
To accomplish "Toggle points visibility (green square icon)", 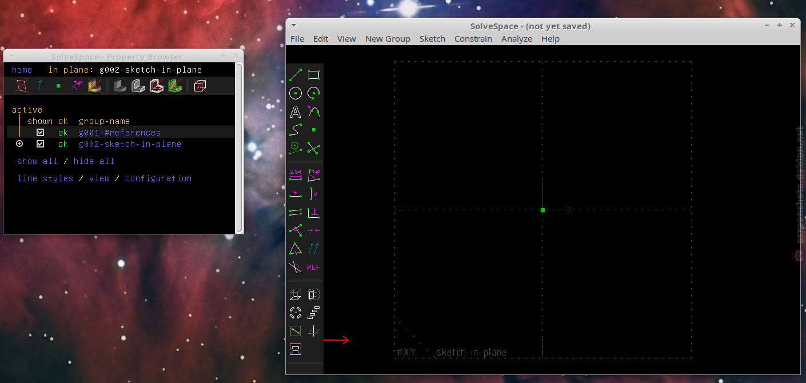I will point(58,86).
